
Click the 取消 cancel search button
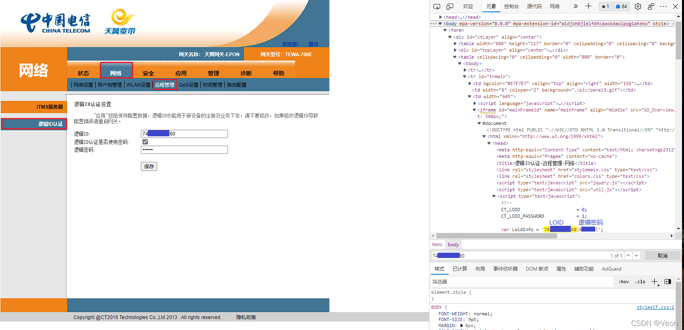point(662,256)
